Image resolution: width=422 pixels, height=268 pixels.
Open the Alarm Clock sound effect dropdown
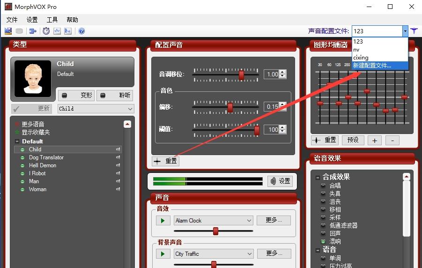tap(249, 220)
